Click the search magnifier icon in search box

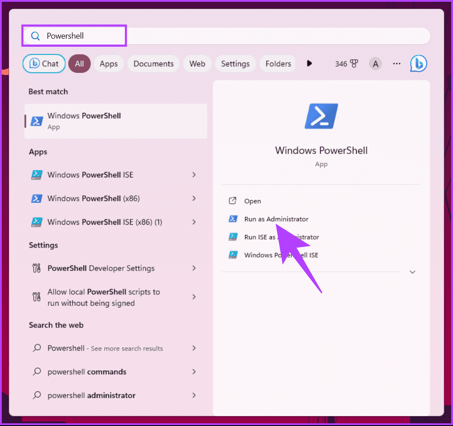click(35, 36)
